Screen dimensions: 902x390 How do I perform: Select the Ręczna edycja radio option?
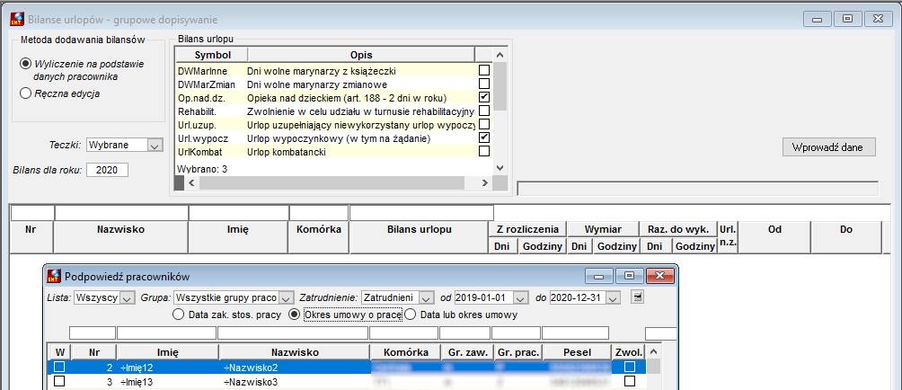pos(25,93)
